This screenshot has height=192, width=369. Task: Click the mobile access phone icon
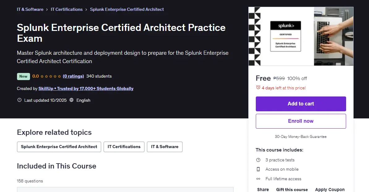[258, 169]
